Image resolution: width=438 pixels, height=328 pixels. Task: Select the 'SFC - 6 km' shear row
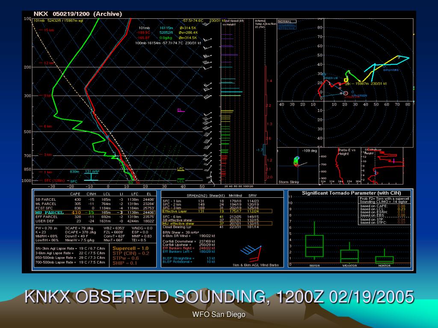(x=211, y=217)
